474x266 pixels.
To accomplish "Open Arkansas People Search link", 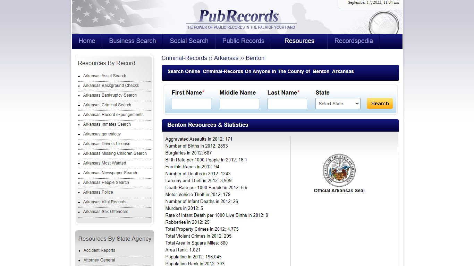I will tap(106, 183).
